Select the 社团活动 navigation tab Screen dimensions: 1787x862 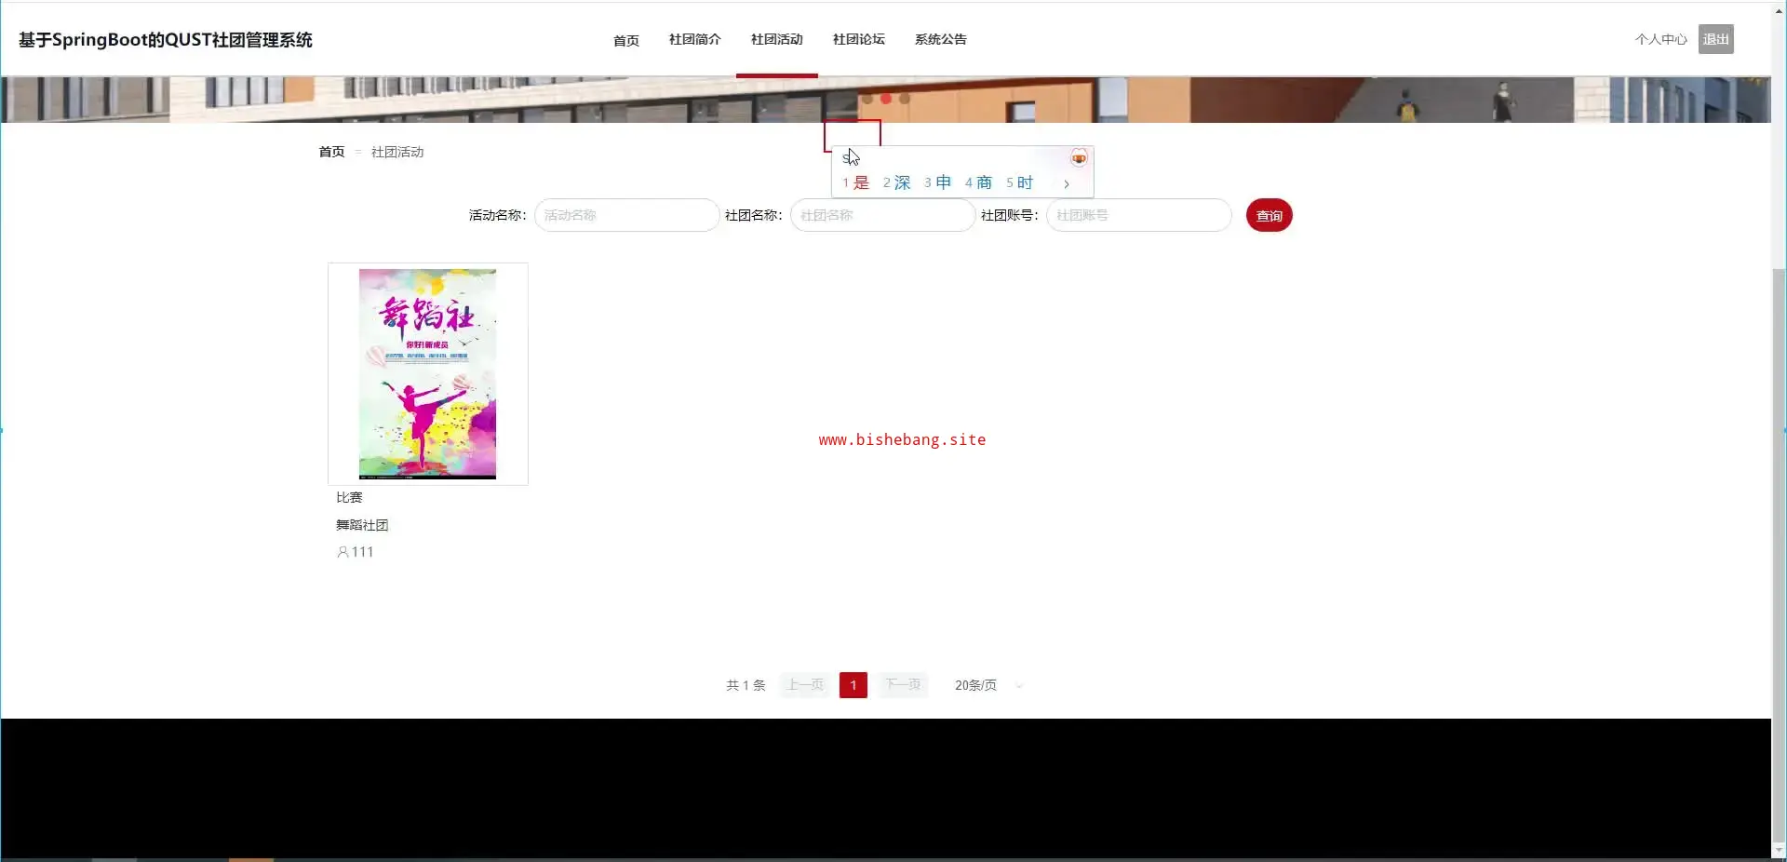776,39
